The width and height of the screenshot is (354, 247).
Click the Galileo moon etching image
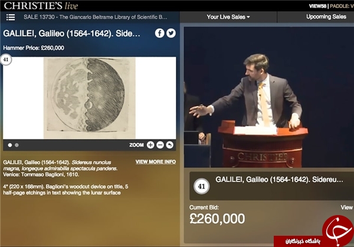(x=90, y=98)
